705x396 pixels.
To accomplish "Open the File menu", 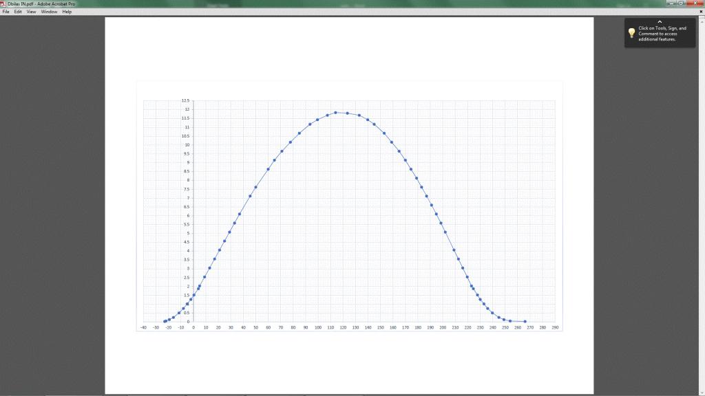I will 6,12.
